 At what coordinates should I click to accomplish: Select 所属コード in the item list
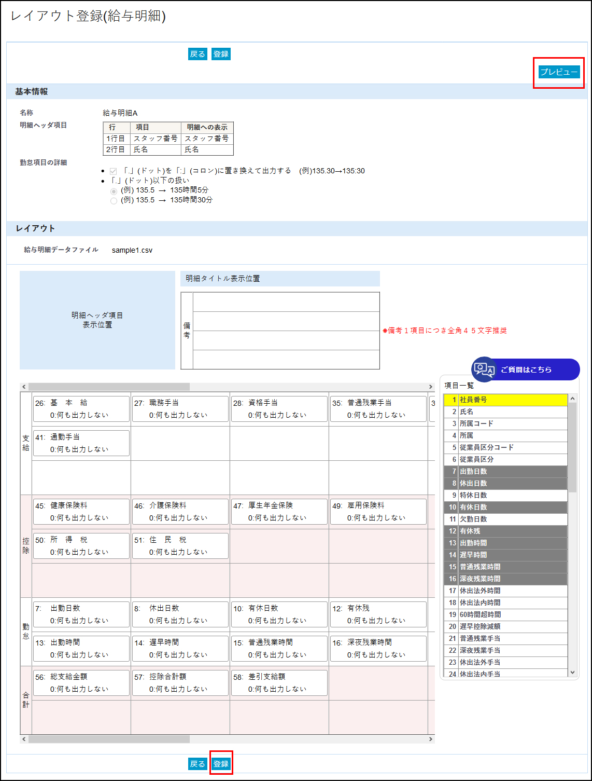(505, 423)
